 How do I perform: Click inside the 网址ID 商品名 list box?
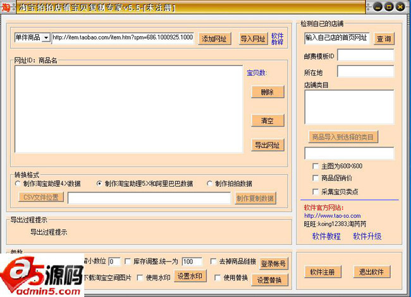coord(129,109)
